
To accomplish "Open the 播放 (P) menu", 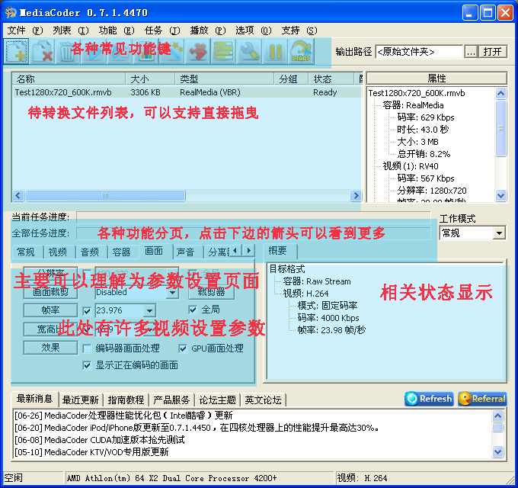I will pyautogui.click(x=207, y=30).
